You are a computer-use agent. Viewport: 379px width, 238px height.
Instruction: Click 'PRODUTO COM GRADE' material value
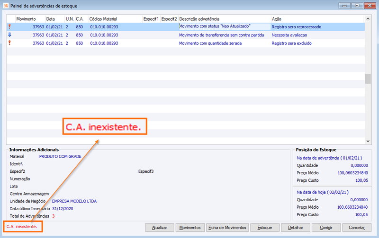[x=60, y=157]
